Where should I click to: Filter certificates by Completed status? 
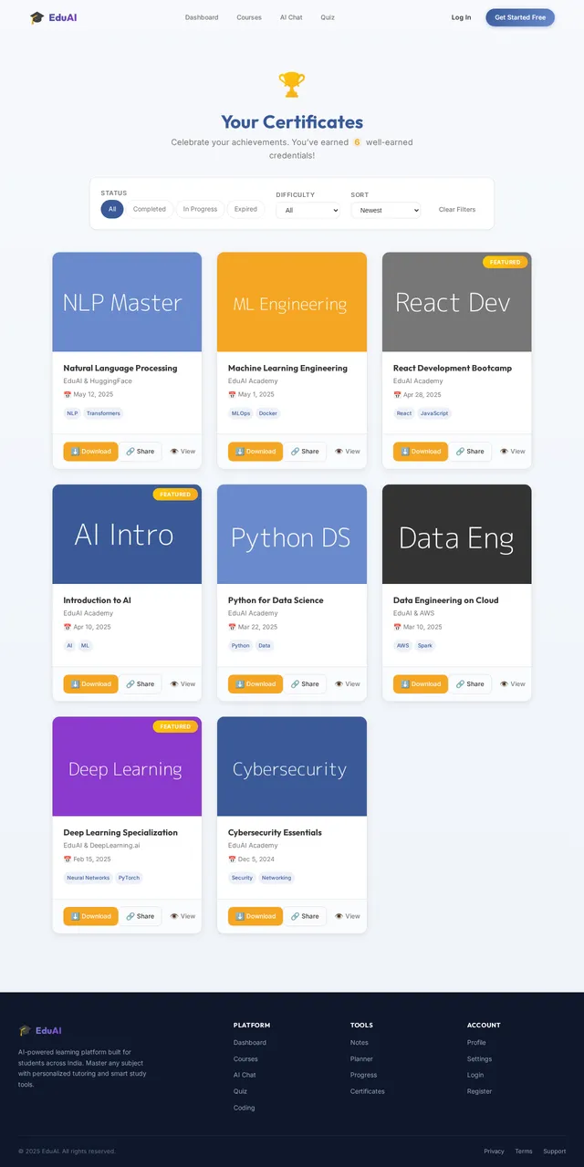(150, 209)
